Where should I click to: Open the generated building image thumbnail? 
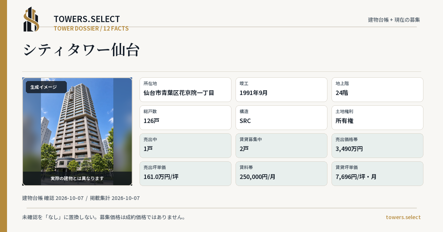point(77,131)
